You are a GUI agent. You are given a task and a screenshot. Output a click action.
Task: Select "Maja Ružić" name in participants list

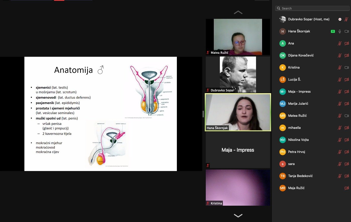pyautogui.click(x=296, y=188)
